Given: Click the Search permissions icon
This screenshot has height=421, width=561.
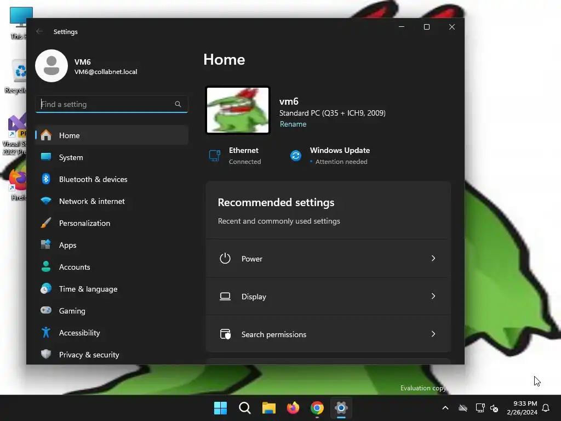Looking at the screenshot, I should (225, 334).
